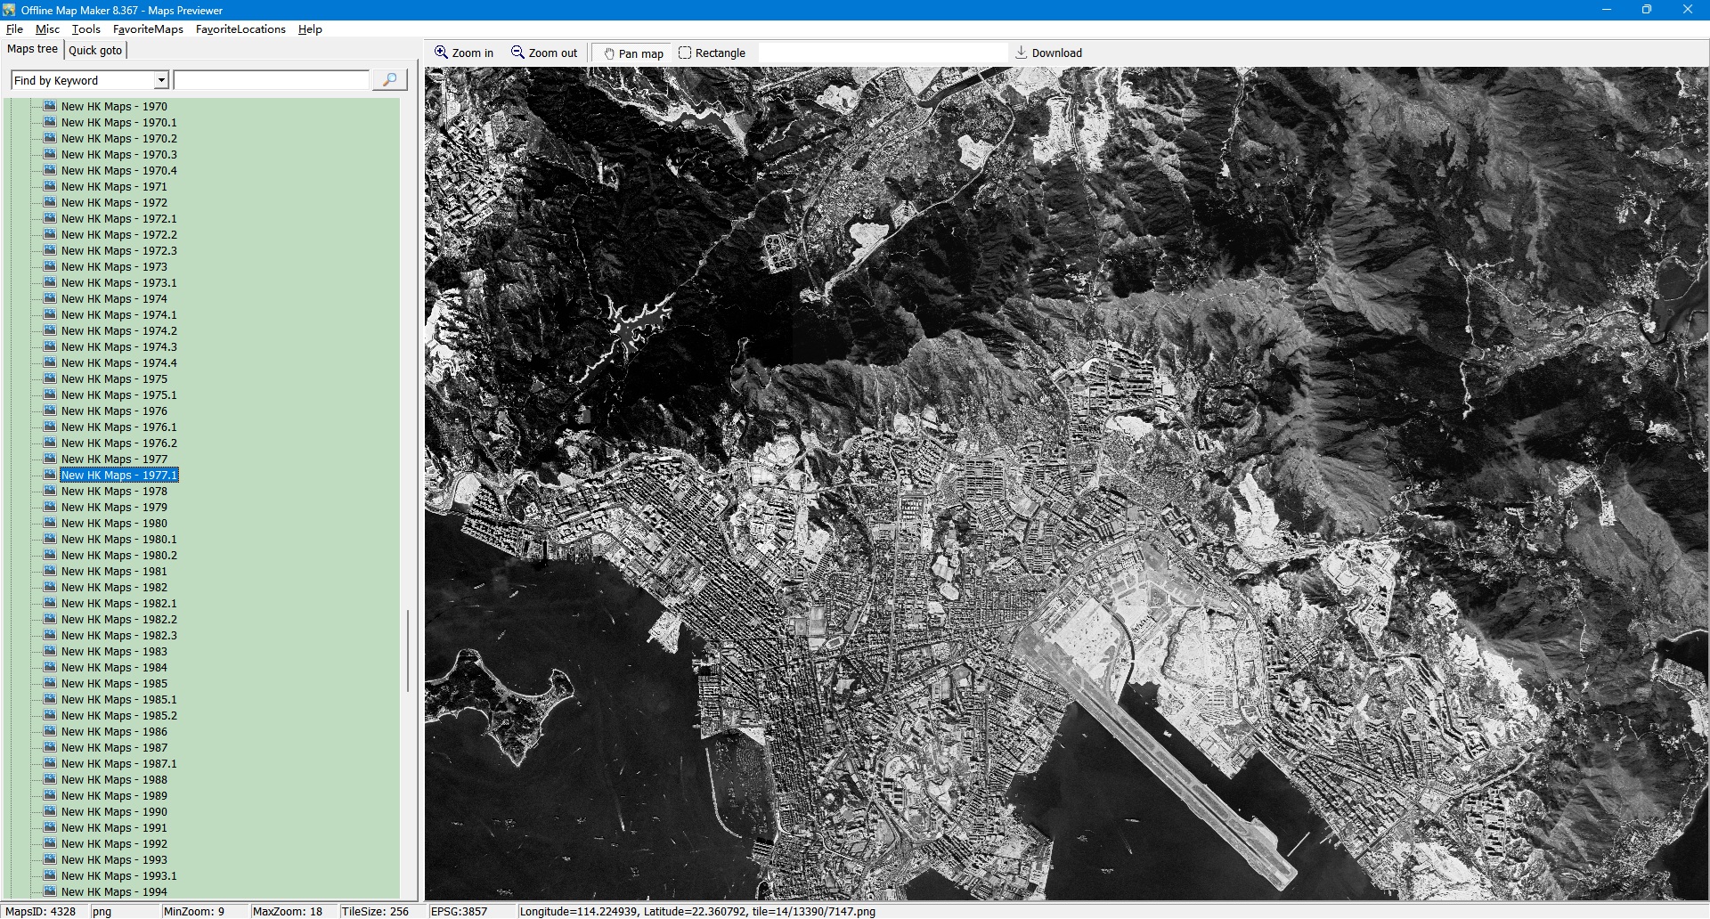
Task: Switch to the Quick goto tab
Action: pyautogui.click(x=95, y=51)
